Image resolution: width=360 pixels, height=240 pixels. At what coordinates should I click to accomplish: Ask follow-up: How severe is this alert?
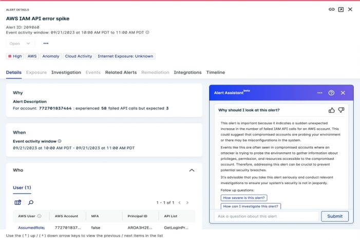(244, 197)
